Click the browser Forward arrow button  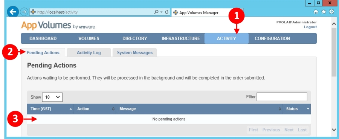point(24,12)
